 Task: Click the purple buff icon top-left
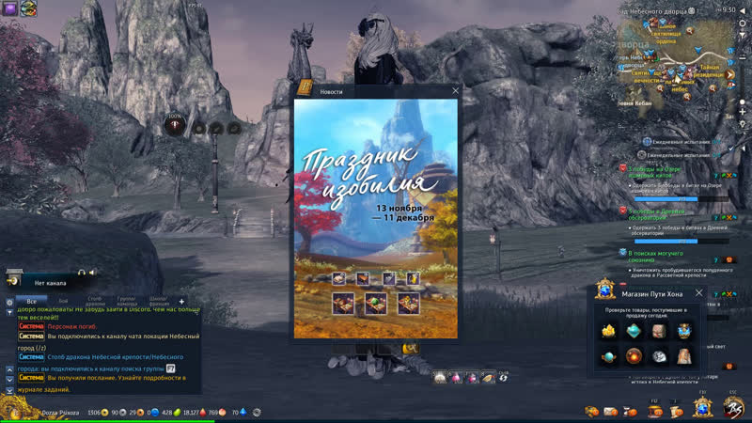pyautogui.click(x=9, y=8)
